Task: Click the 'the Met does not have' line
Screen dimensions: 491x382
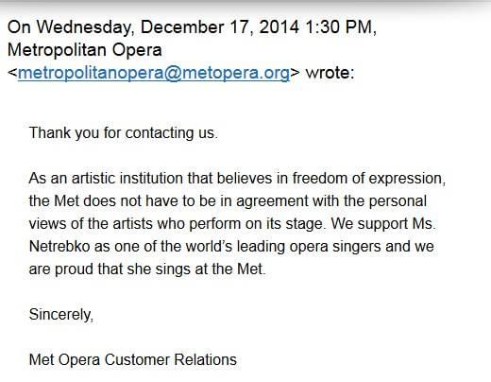Action: point(228,201)
